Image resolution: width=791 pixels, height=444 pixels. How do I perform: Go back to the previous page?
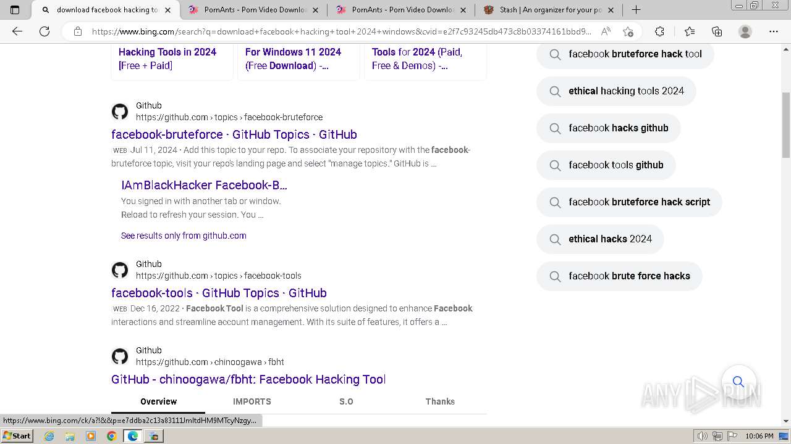point(17,31)
